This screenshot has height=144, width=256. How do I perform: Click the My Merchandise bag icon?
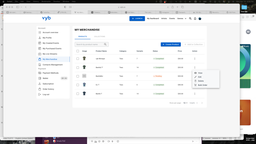(x=40, y=59)
